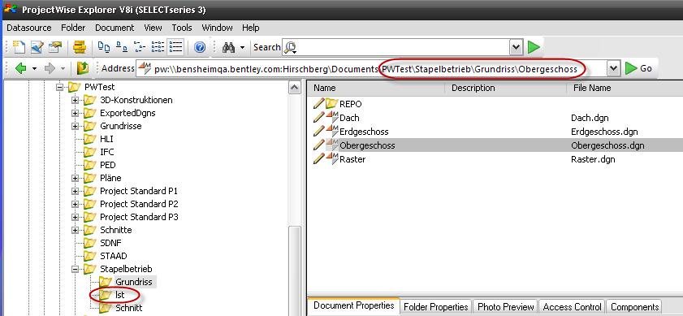The height and width of the screenshot is (316, 683).
Task: Select the PED folder
Action: click(107, 165)
